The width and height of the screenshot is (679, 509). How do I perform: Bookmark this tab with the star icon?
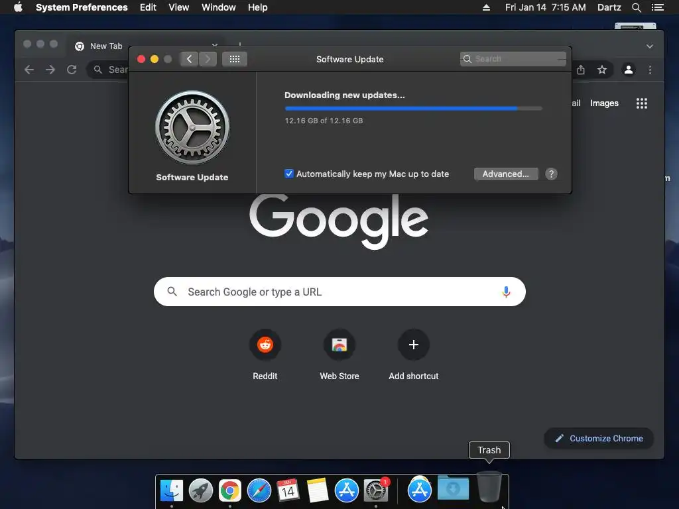[602, 70]
